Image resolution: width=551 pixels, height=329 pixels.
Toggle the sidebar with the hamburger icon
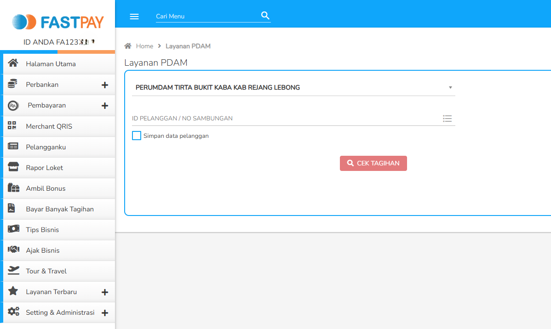coord(134,16)
